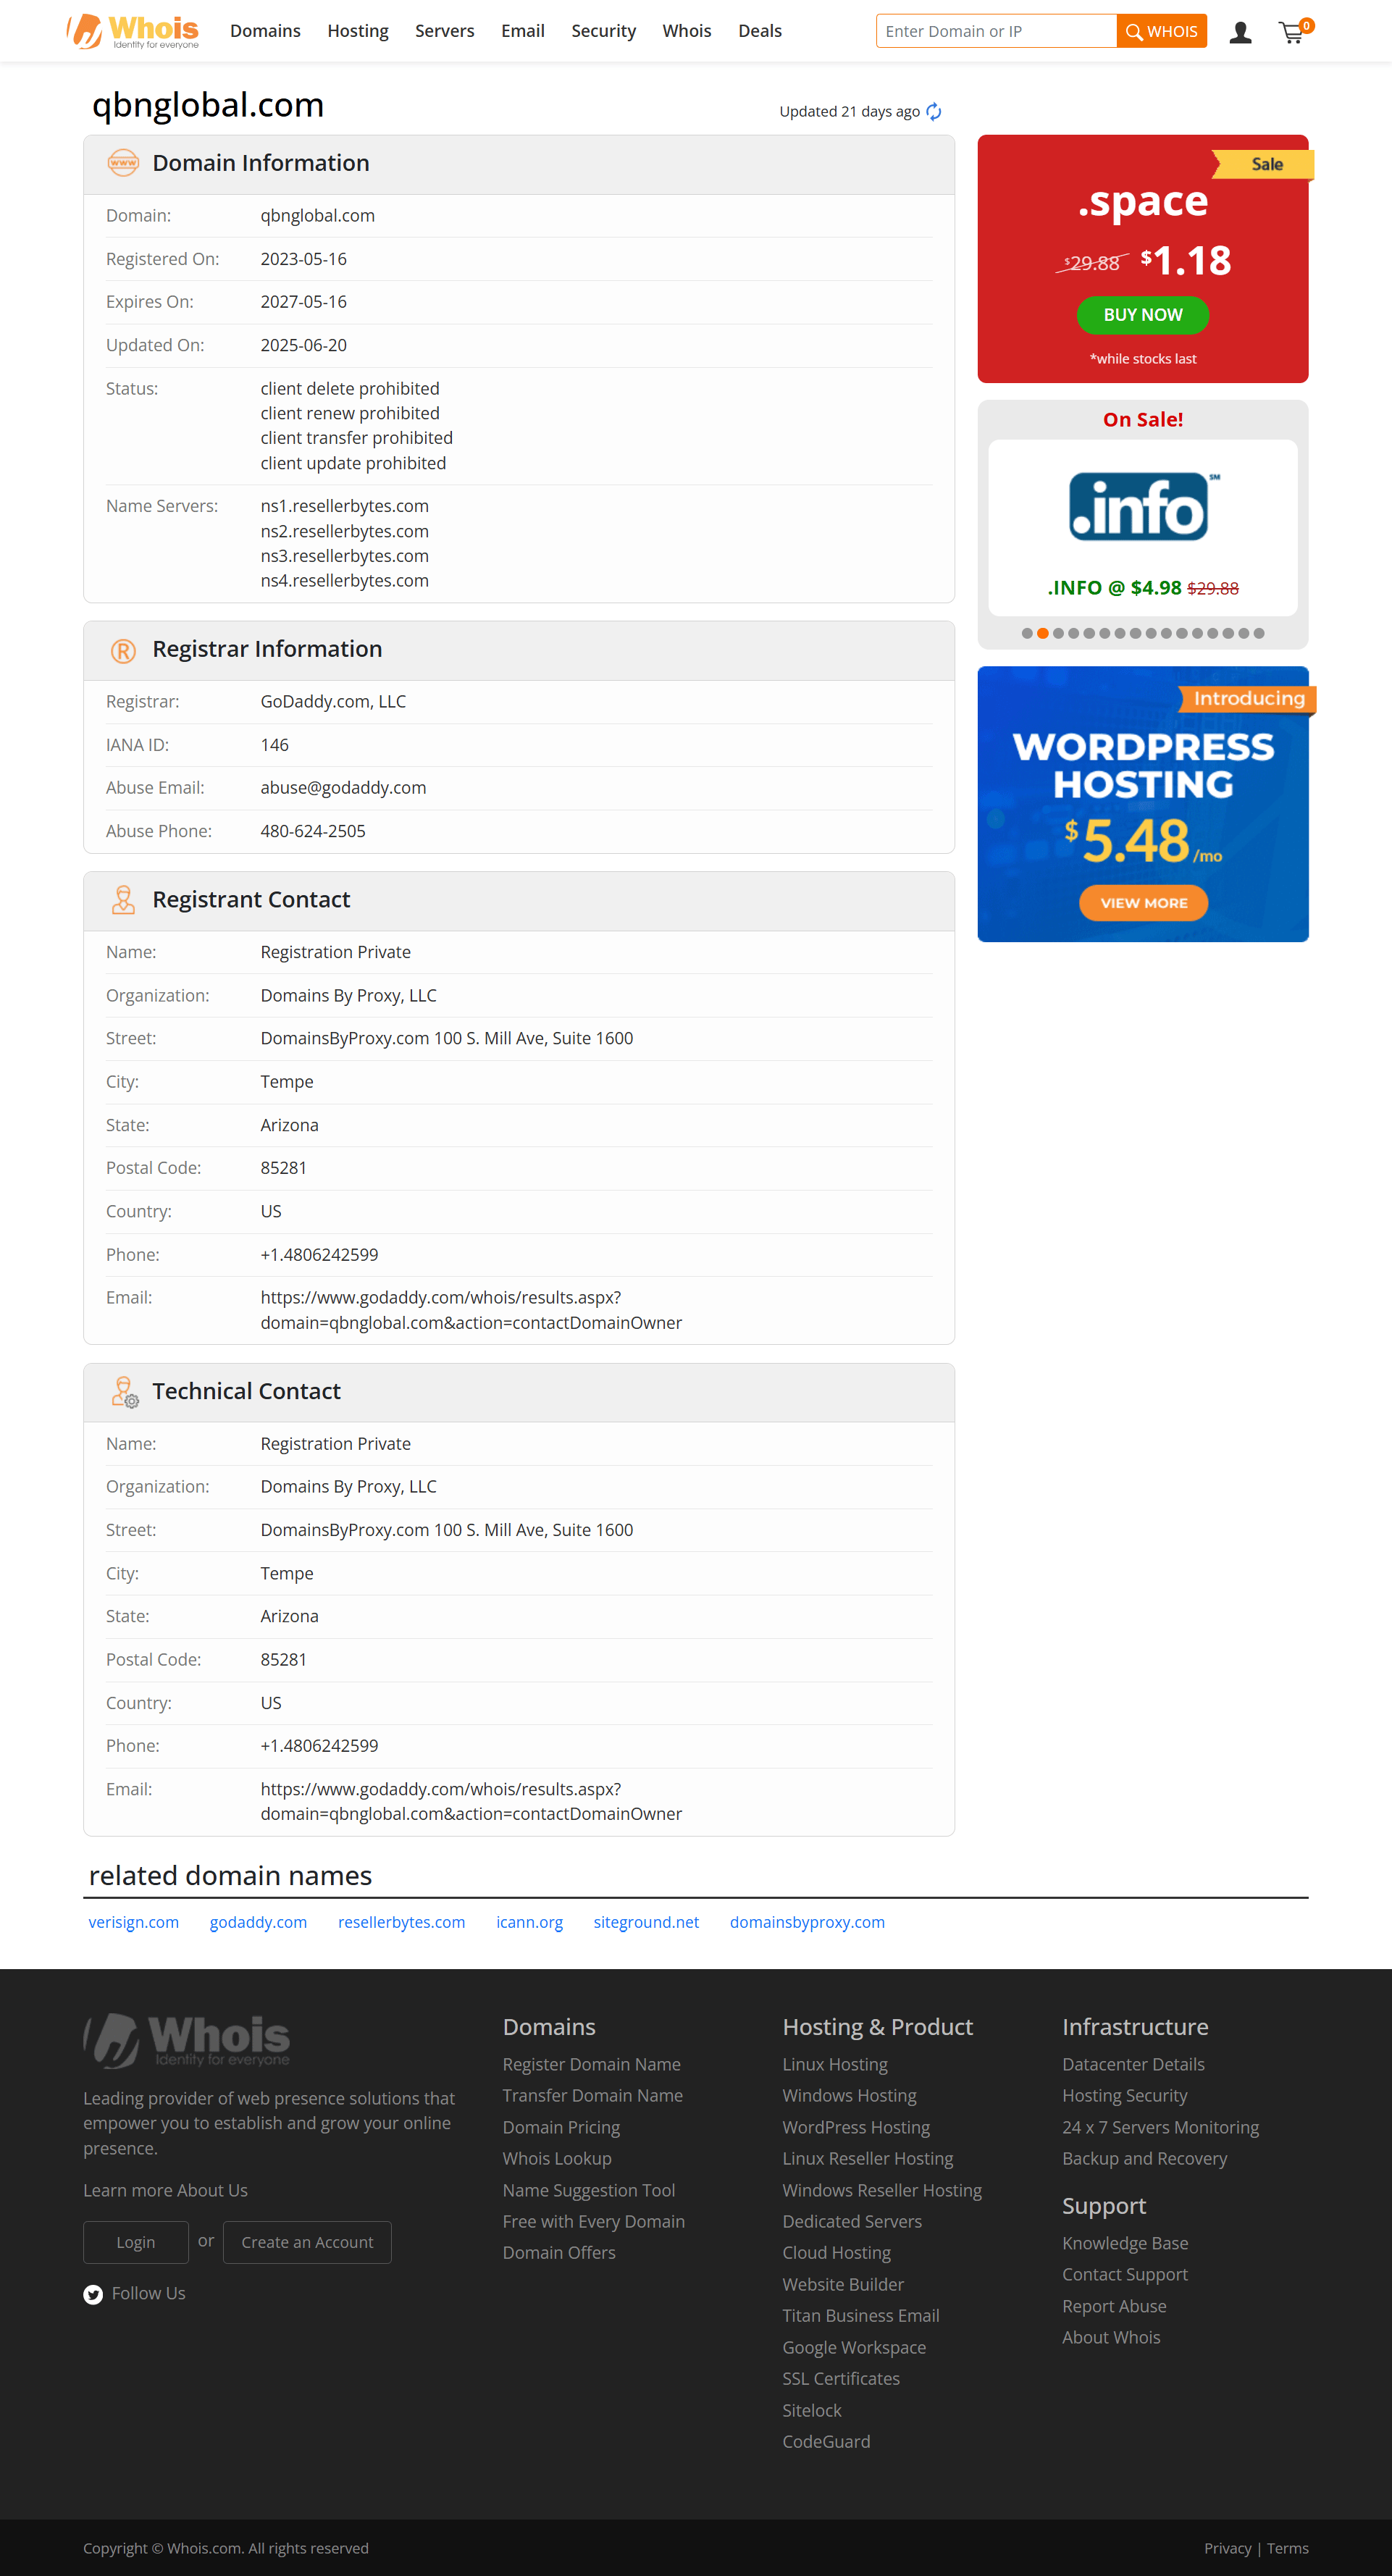Screen dimensions: 1392x2576
Task: Click the Whois logo in the header
Action: (x=133, y=31)
